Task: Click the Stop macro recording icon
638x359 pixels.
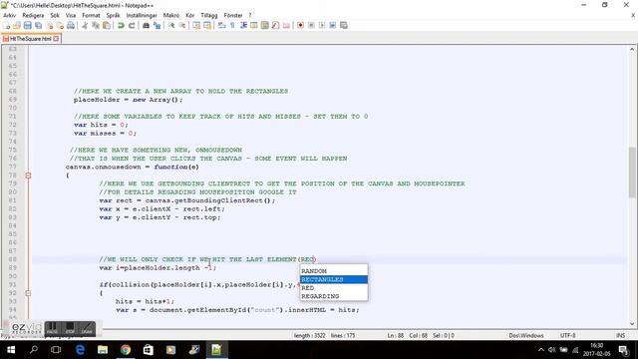Action: (x=311, y=25)
